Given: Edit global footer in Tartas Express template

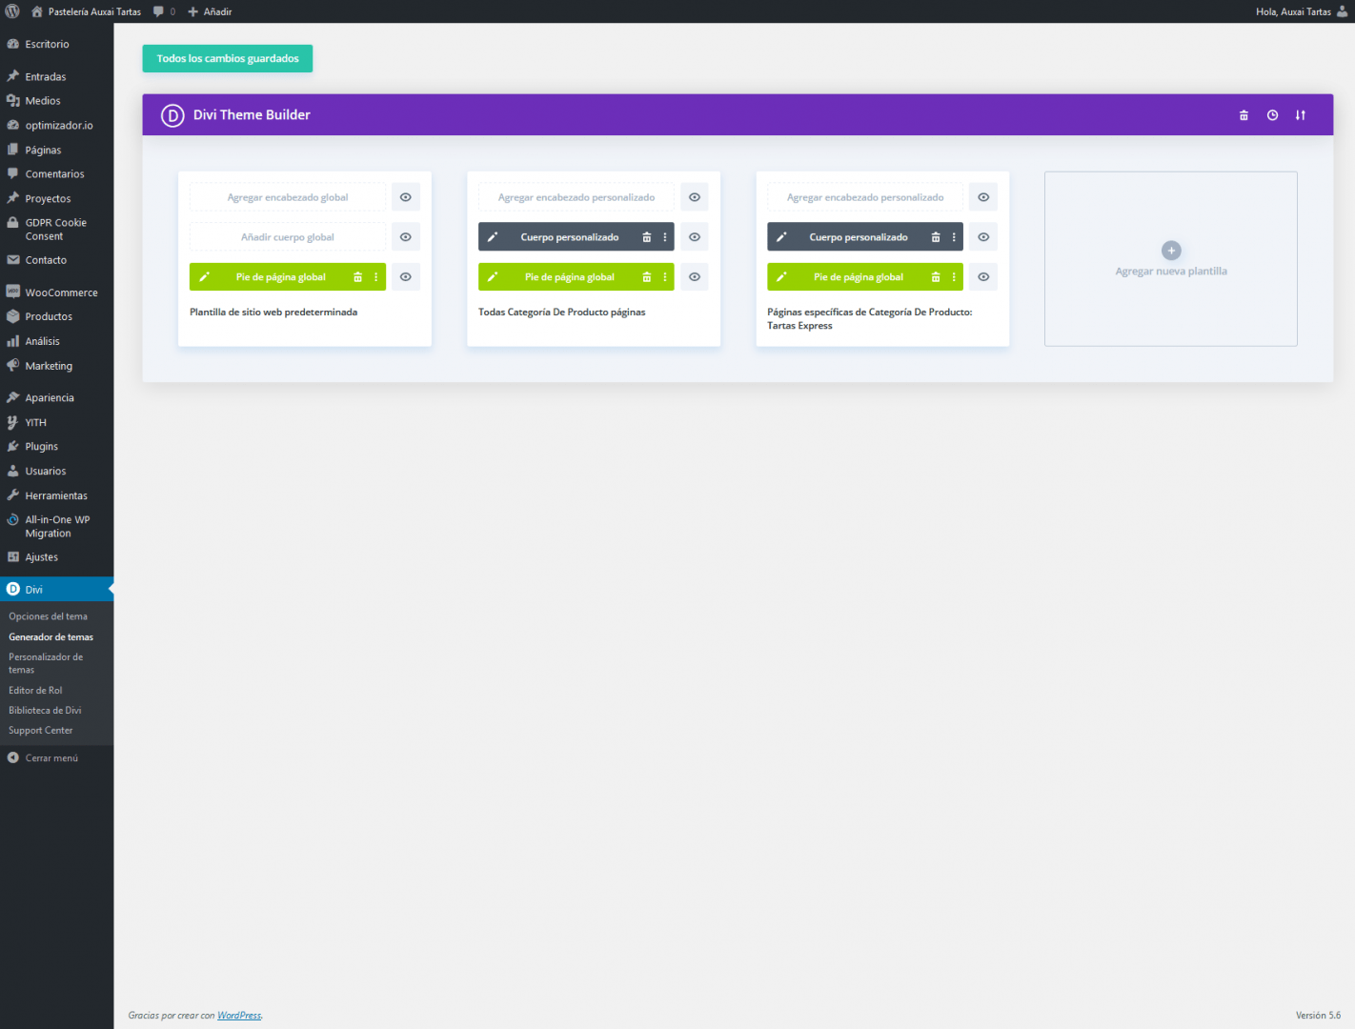Looking at the screenshot, I should click(x=781, y=277).
